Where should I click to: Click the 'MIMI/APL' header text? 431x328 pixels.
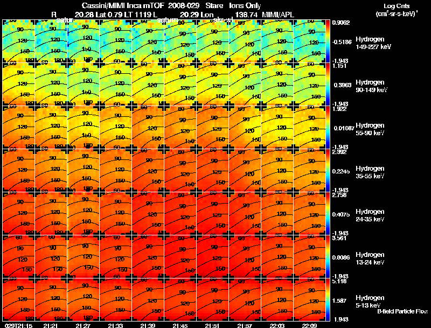point(278,15)
